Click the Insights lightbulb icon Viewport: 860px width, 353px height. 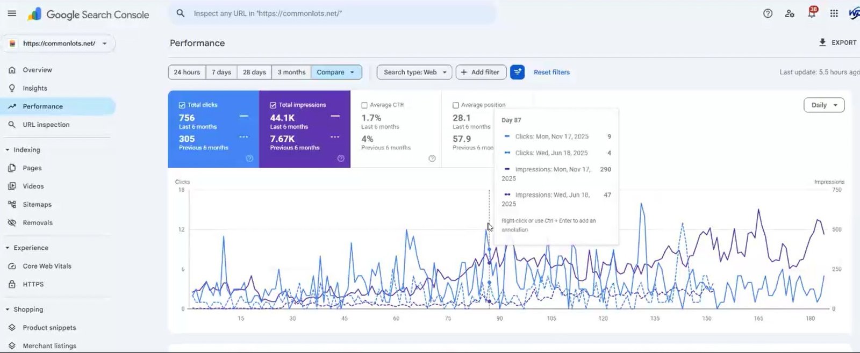12,88
